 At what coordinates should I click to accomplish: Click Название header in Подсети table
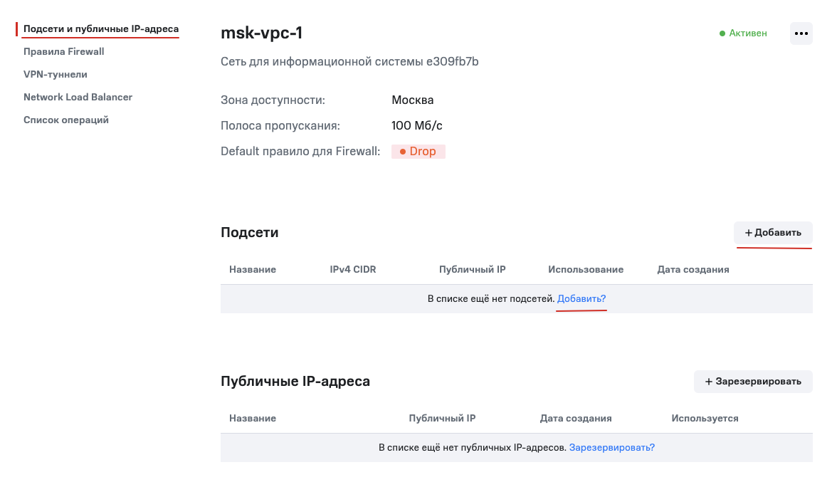[x=253, y=270]
